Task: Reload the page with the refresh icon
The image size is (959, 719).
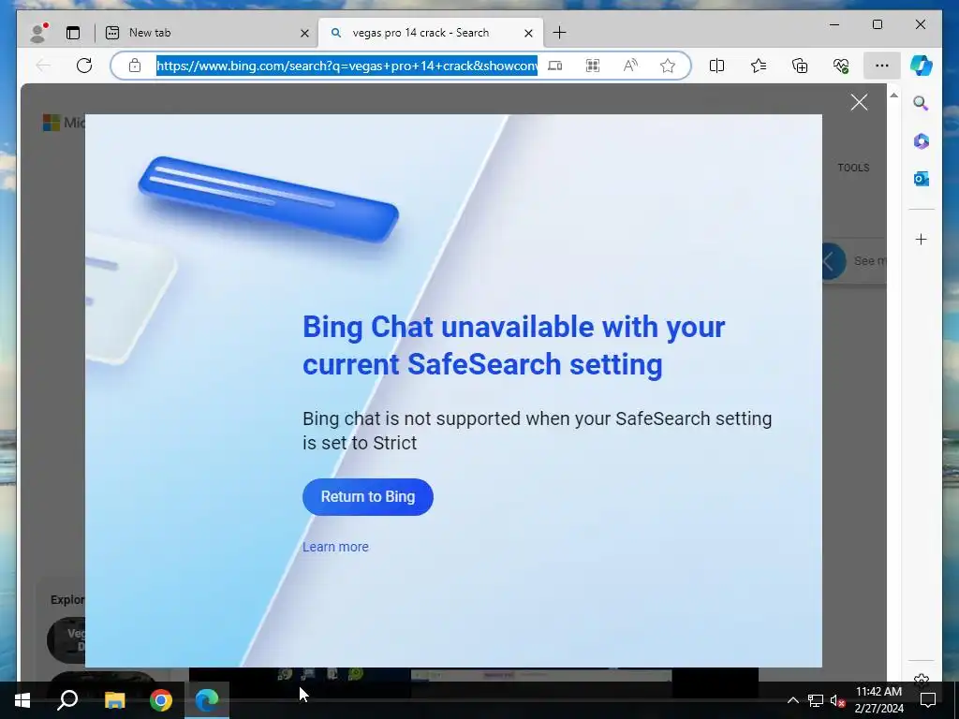Action: 84,66
